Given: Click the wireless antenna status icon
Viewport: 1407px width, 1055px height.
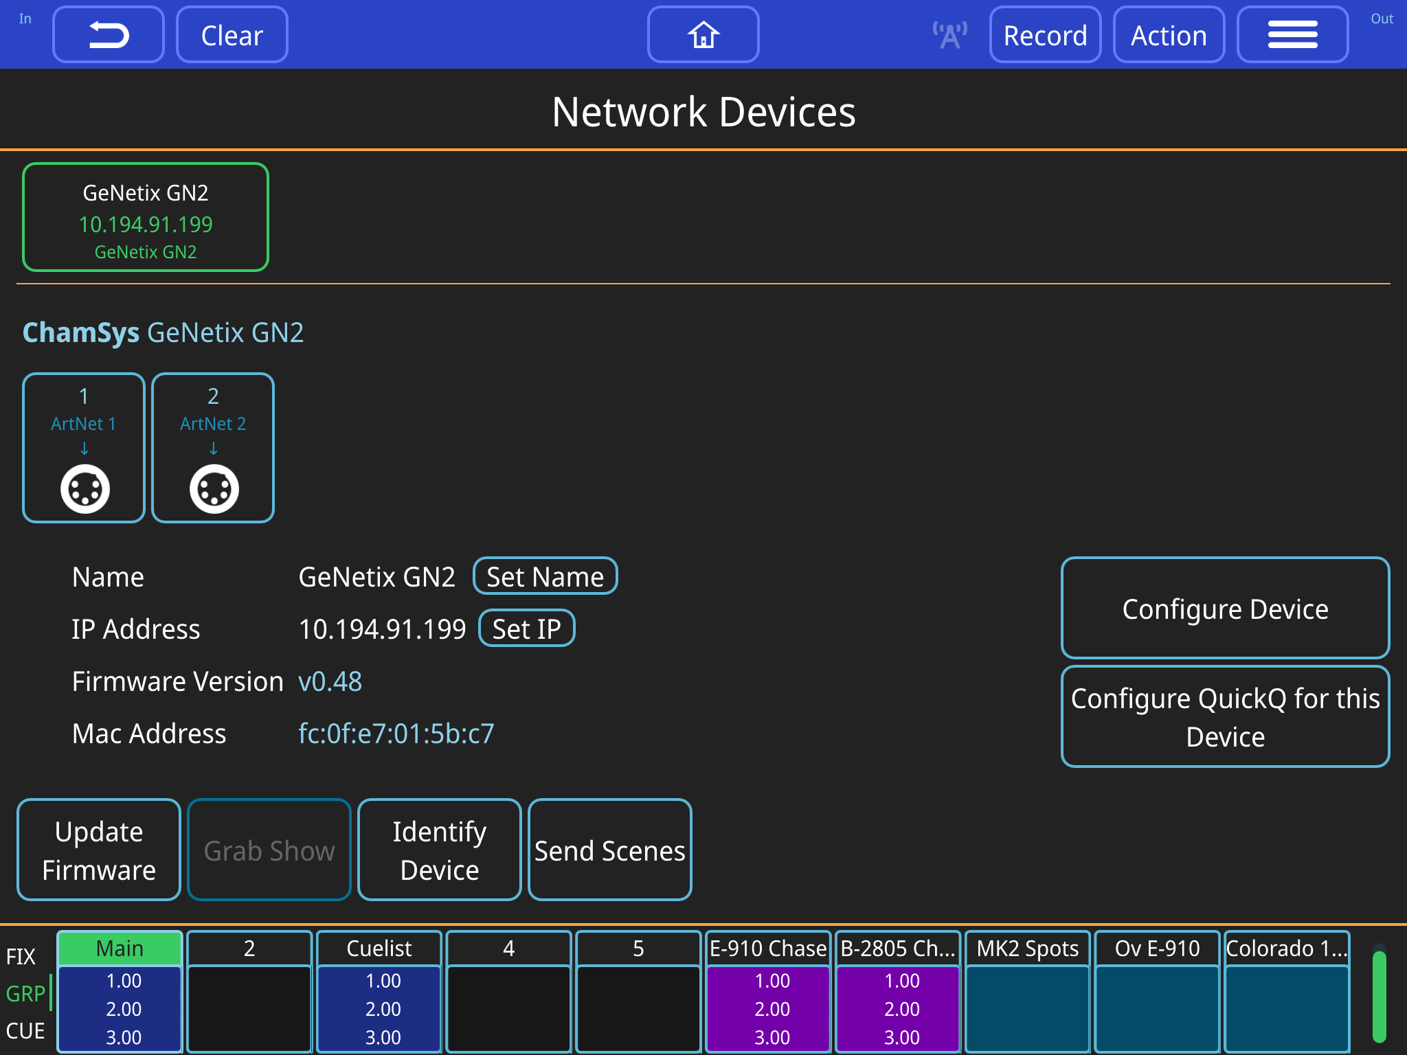Looking at the screenshot, I should [x=949, y=34].
